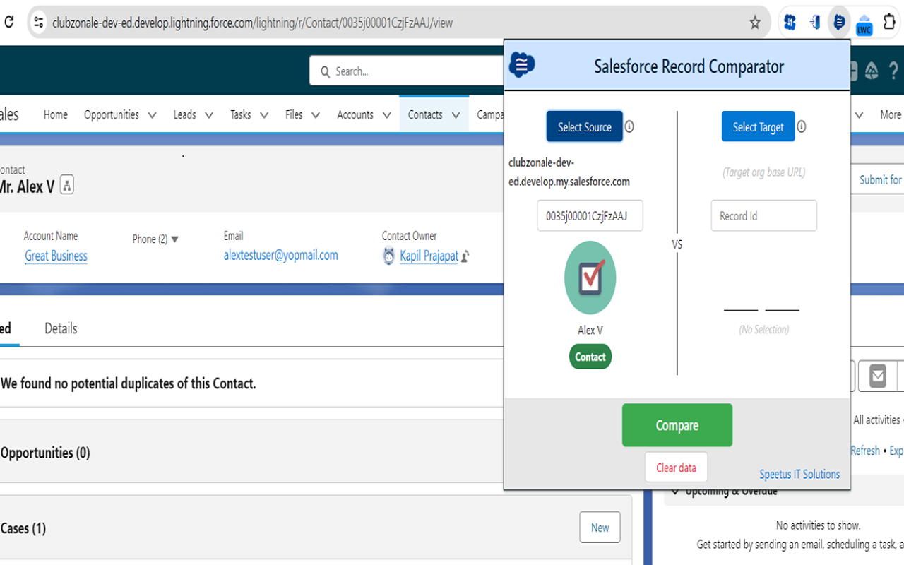Open site information icon in address bar
904x565 pixels.
[39, 23]
